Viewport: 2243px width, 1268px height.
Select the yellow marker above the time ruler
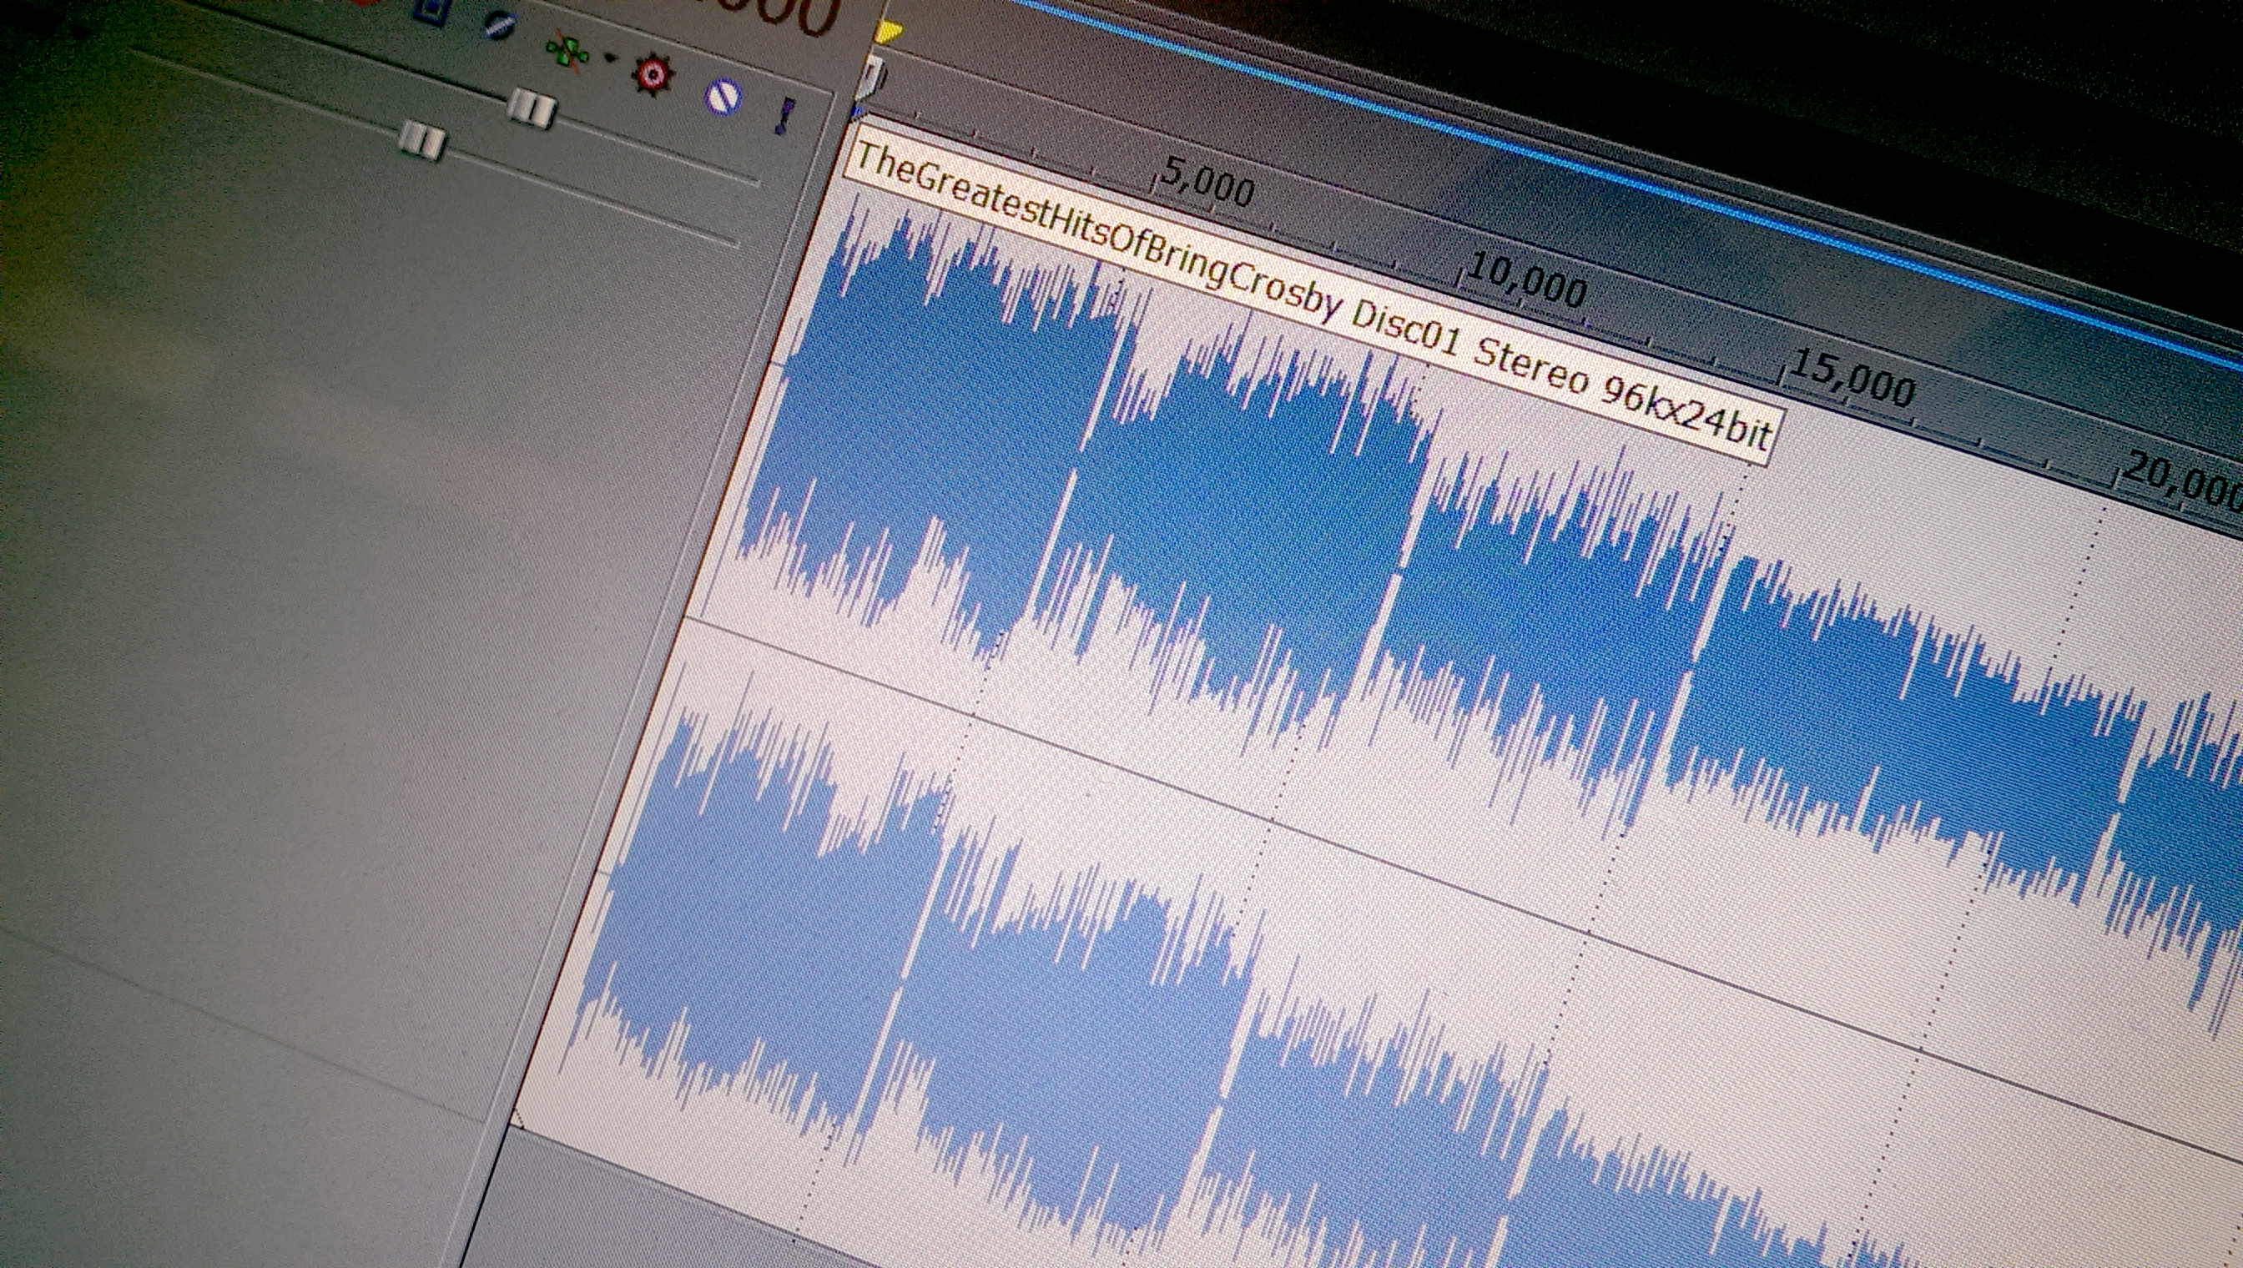[x=889, y=33]
